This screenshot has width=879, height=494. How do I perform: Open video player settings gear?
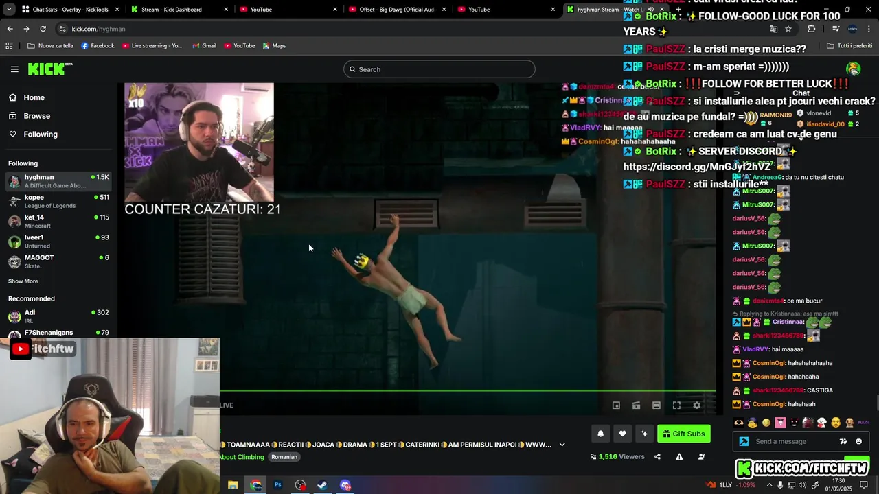[696, 405]
